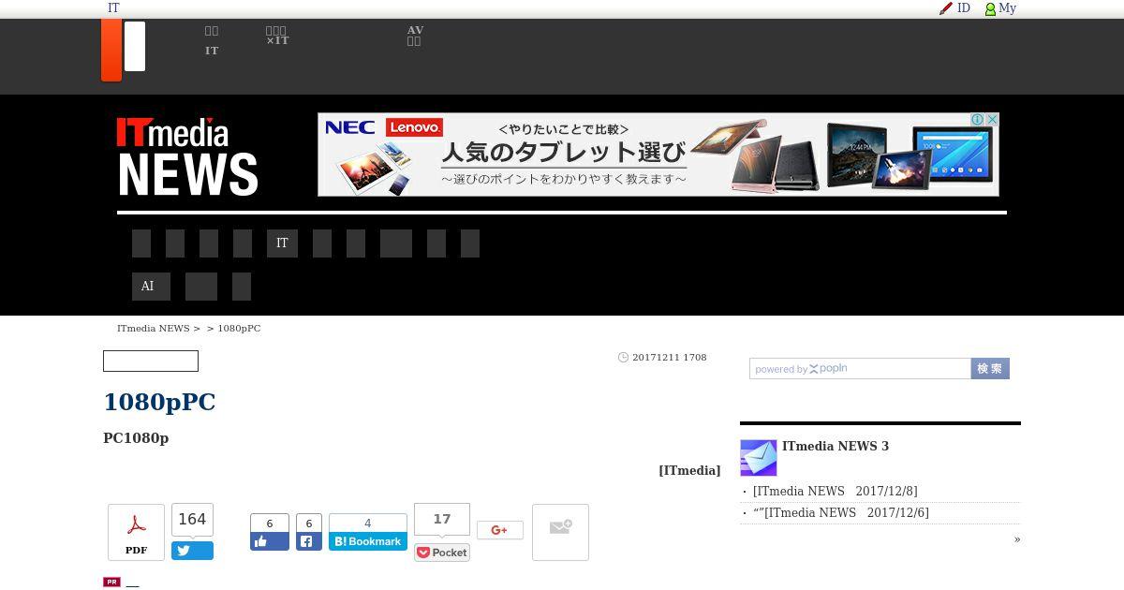Image resolution: width=1124 pixels, height=590 pixels.
Task: Share on Google+ button
Action: (x=500, y=530)
